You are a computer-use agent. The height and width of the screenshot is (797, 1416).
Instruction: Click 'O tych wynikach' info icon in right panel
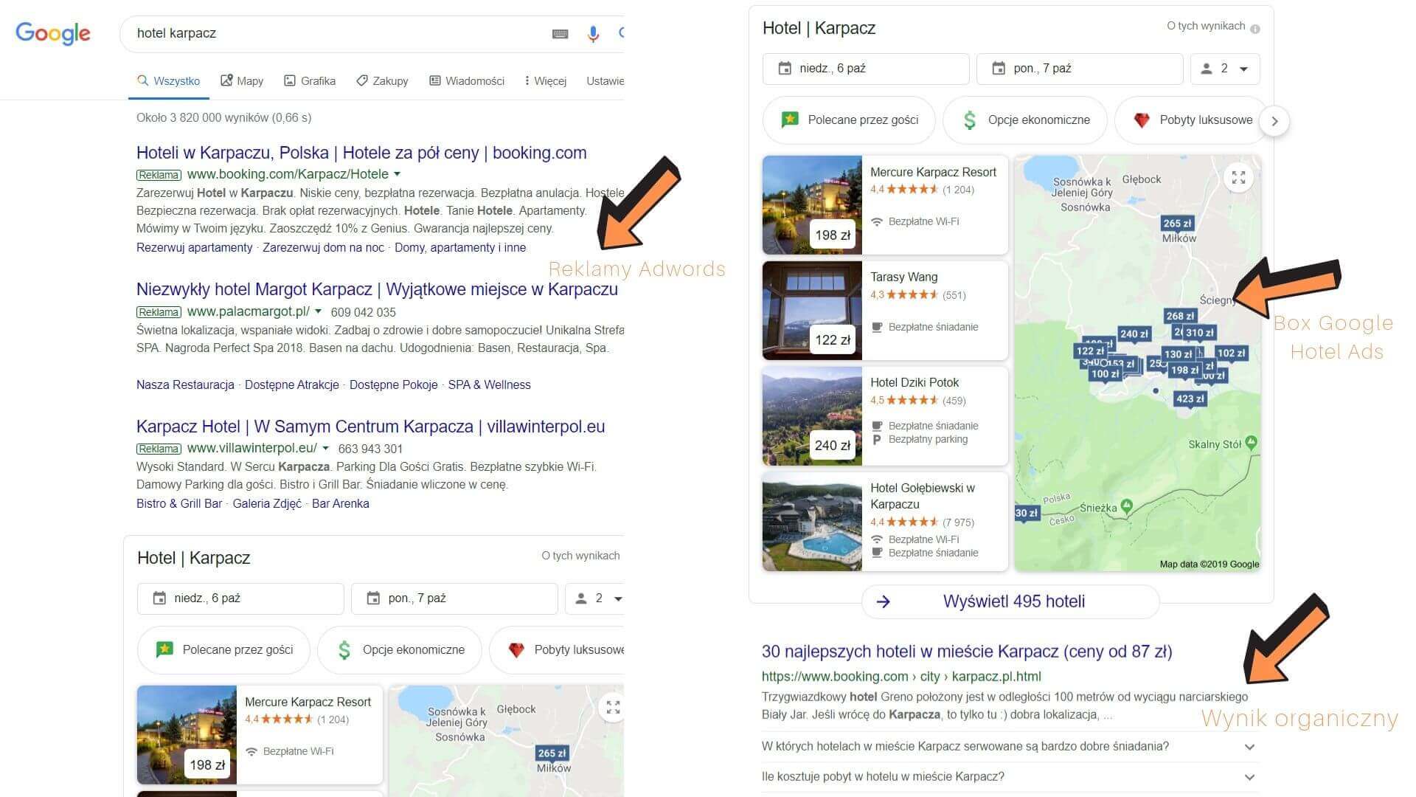point(1255,29)
